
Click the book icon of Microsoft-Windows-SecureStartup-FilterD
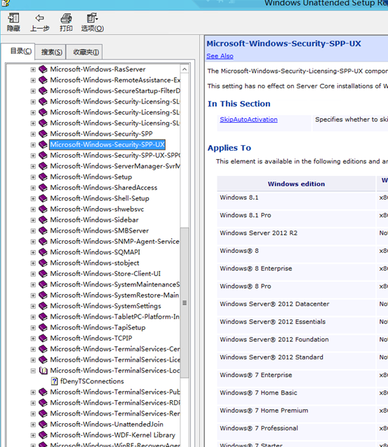[x=43, y=91]
